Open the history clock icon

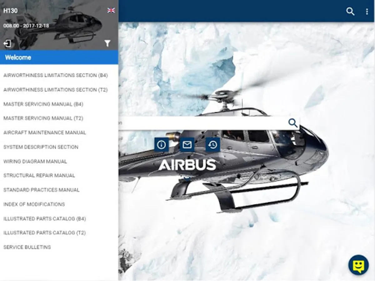[213, 145]
